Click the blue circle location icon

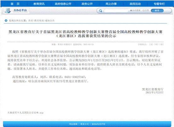click(6, 20)
